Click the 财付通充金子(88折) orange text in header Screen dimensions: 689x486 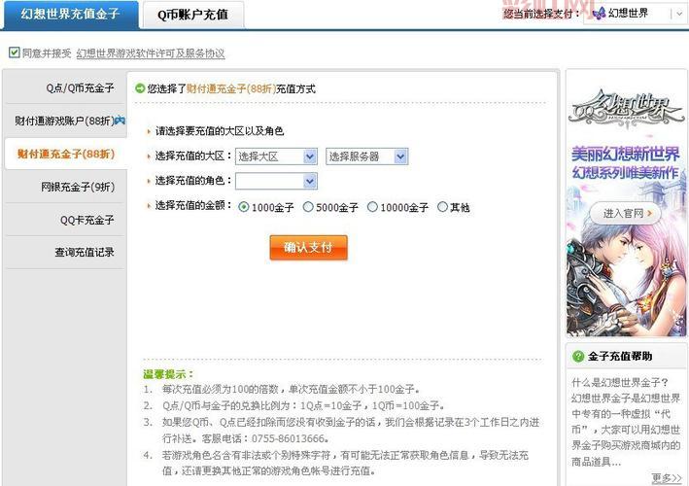[x=231, y=88]
